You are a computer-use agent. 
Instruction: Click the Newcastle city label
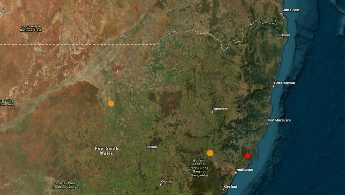[x=245, y=170]
